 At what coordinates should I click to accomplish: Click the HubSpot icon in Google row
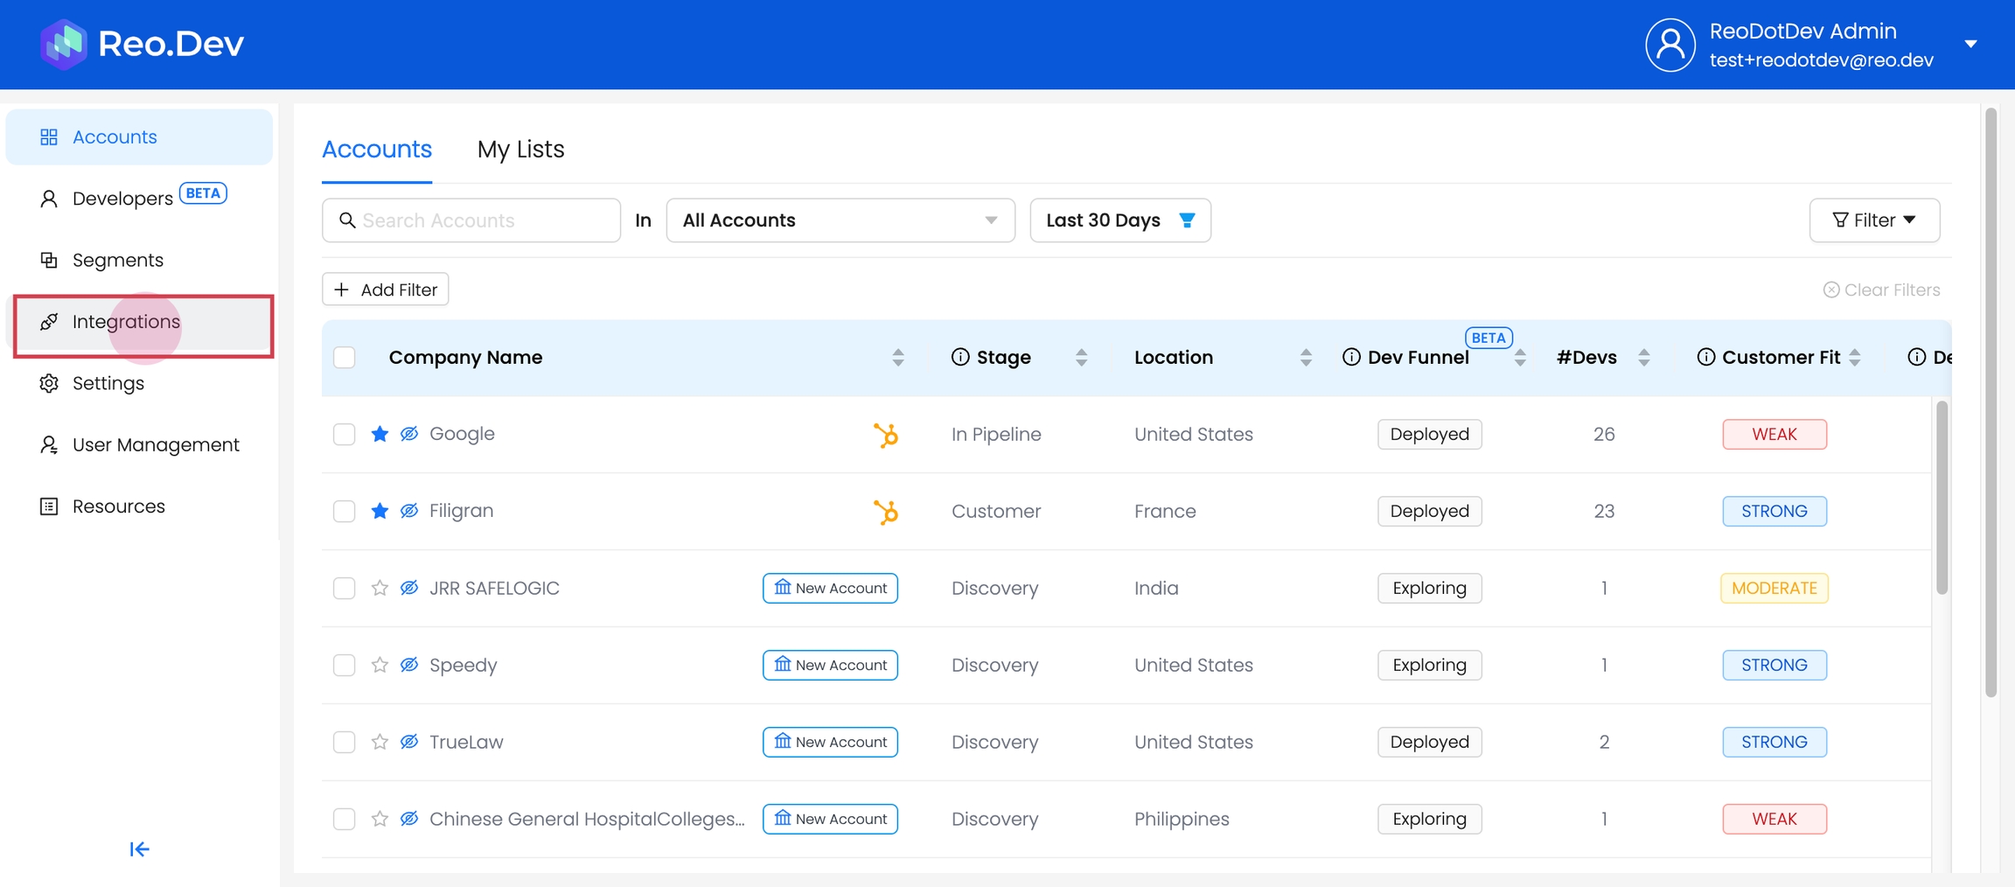point(885,435)
